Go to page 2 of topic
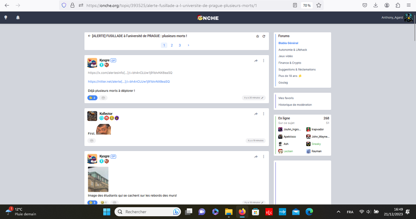The height and width of the screenshot is (219, 416). pyautogui.click(x=172, y=45)
